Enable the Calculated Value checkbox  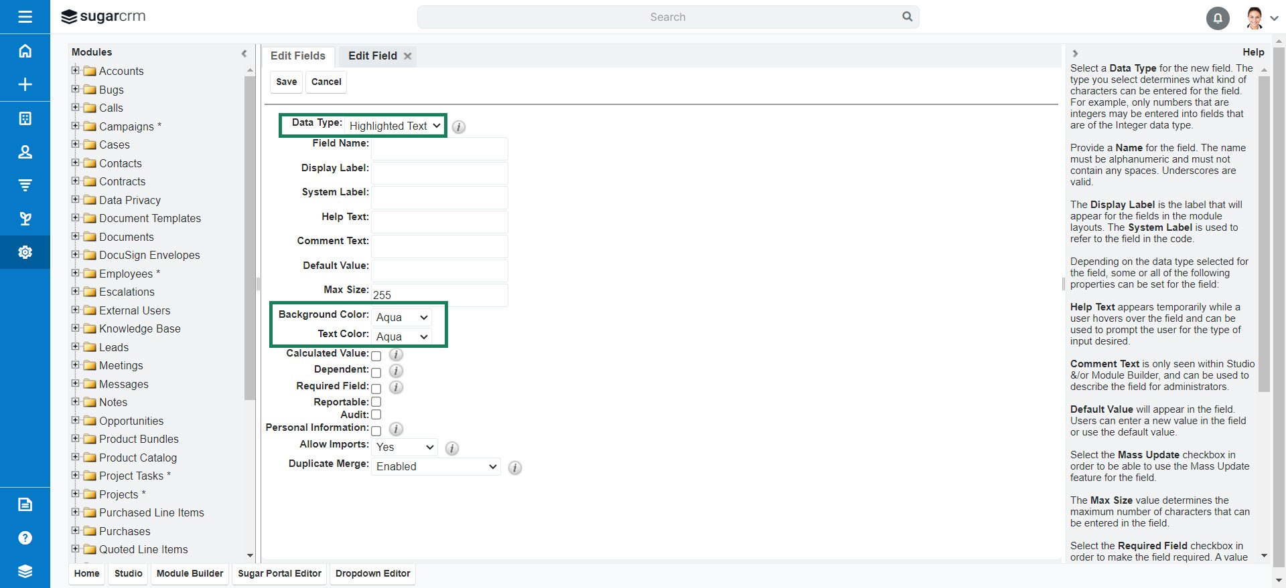tap(376, 356)
